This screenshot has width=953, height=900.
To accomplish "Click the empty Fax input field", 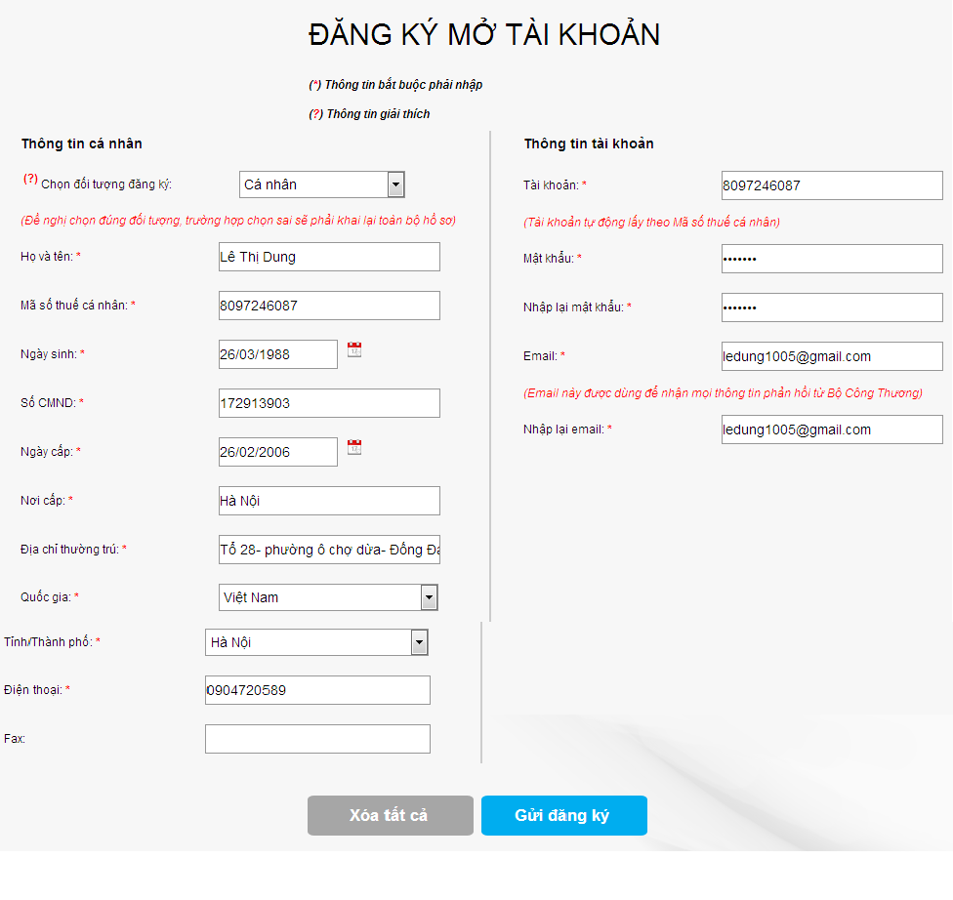I will click(x=317, y=738).
